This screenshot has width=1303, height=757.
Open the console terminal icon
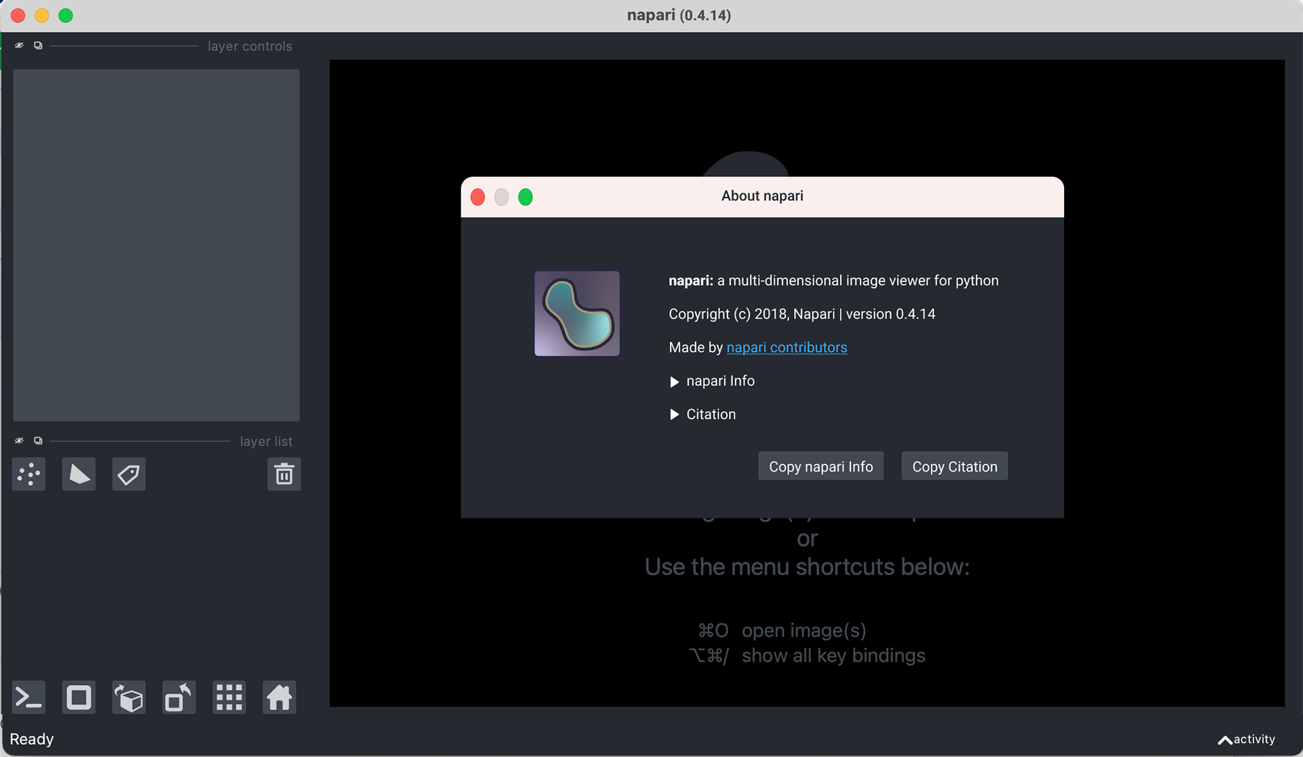click(29, 697)
